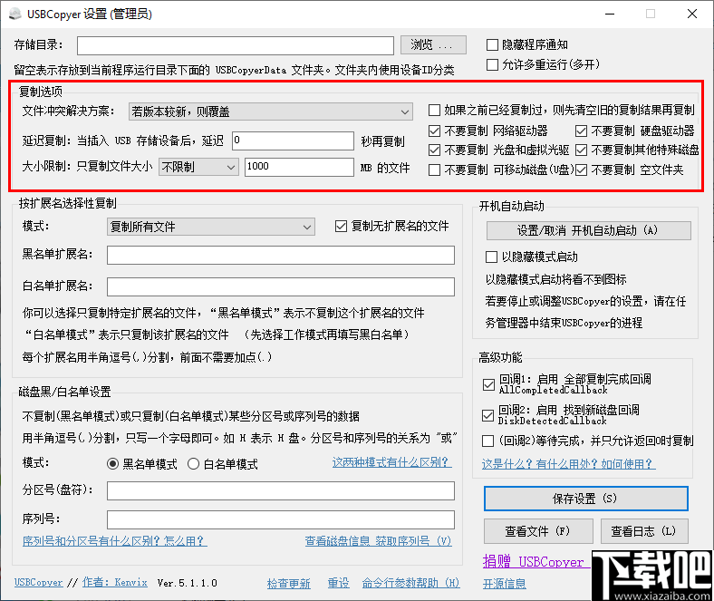Select 黑名单模式 radio button
The image size is (714, 601).
[112, 464]
